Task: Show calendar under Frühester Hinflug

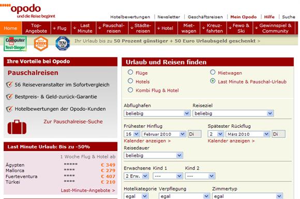Action: (147, 141)
